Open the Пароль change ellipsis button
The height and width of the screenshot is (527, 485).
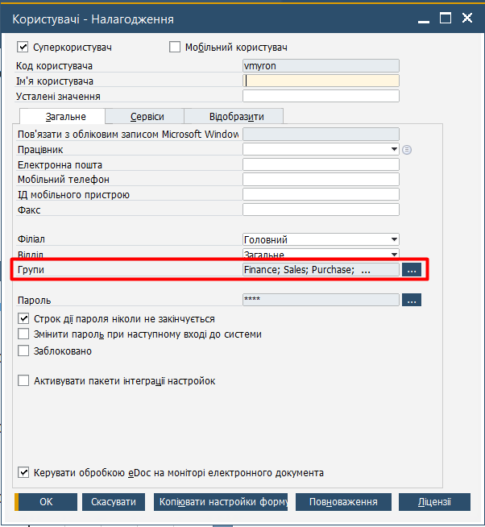pyautogui.click(x=412, y=300)
